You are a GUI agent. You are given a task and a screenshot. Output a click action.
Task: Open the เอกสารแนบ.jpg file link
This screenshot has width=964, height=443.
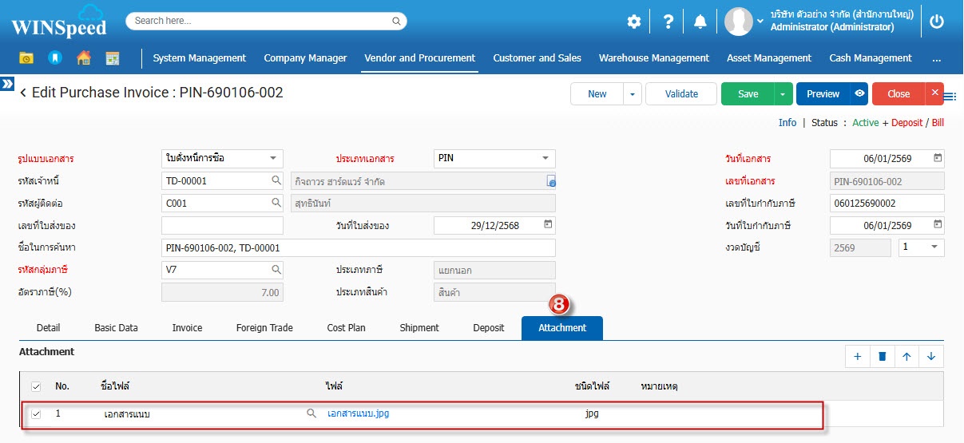point(358,414)
